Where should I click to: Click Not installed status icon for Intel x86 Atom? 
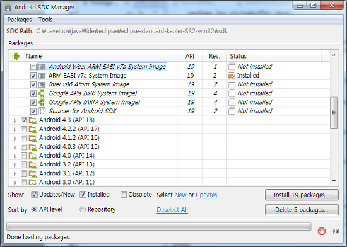coord(232,84)
